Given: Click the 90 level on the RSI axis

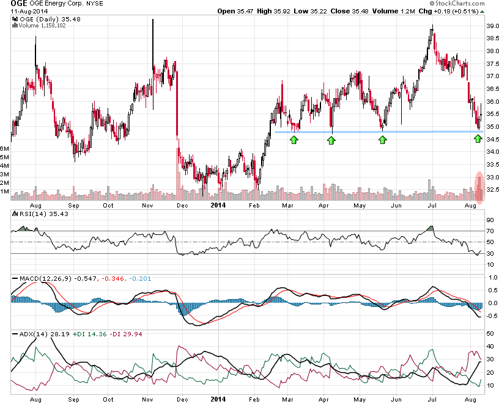Looking at the screenshot, I should coord(490,220).
